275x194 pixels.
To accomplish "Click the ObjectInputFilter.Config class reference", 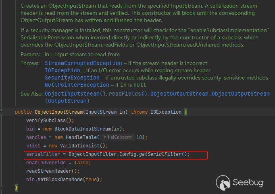I will (102, 154).
